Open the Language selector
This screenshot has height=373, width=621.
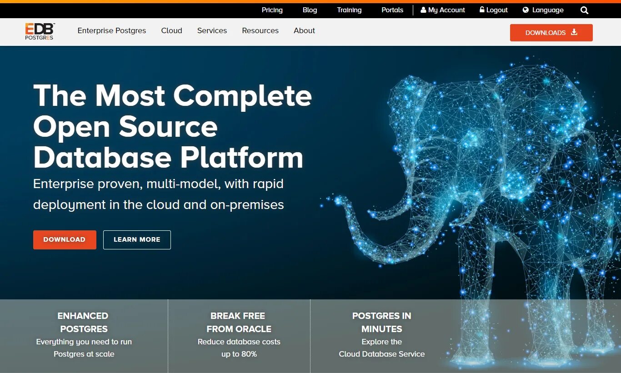(x=543, y=10)
